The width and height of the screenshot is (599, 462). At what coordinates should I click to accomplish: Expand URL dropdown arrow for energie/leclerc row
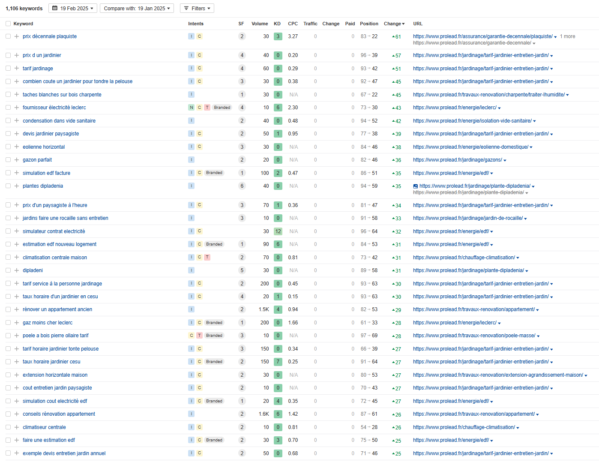(500, 108)
